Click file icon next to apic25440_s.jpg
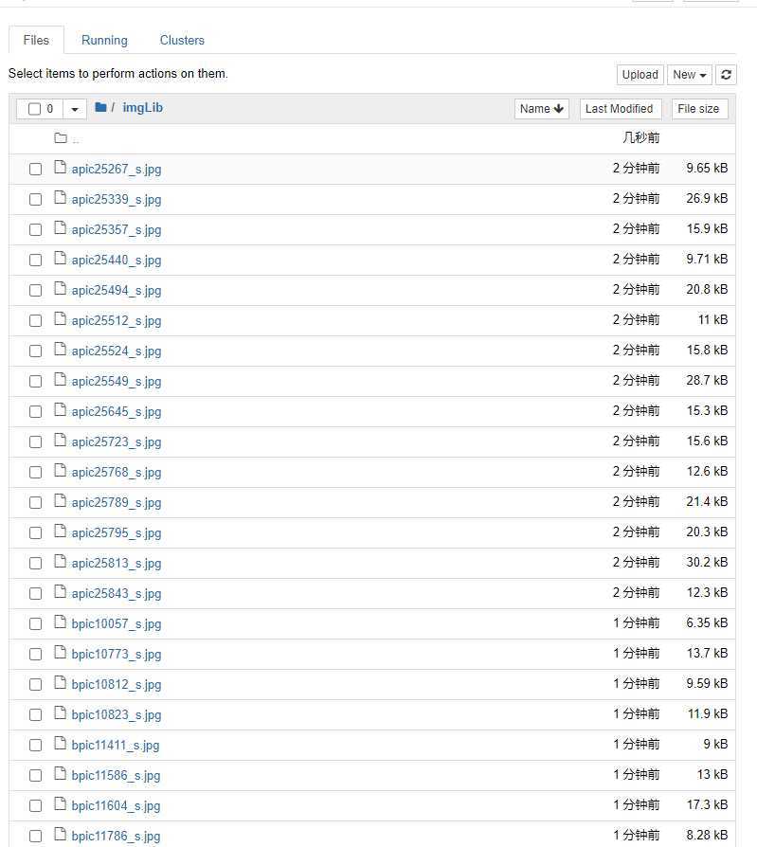 (x=60, y=259)
